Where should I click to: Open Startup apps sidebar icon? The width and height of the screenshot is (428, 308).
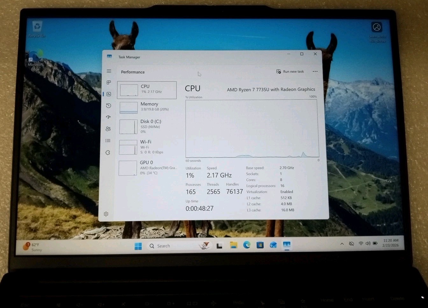[109, 117]
